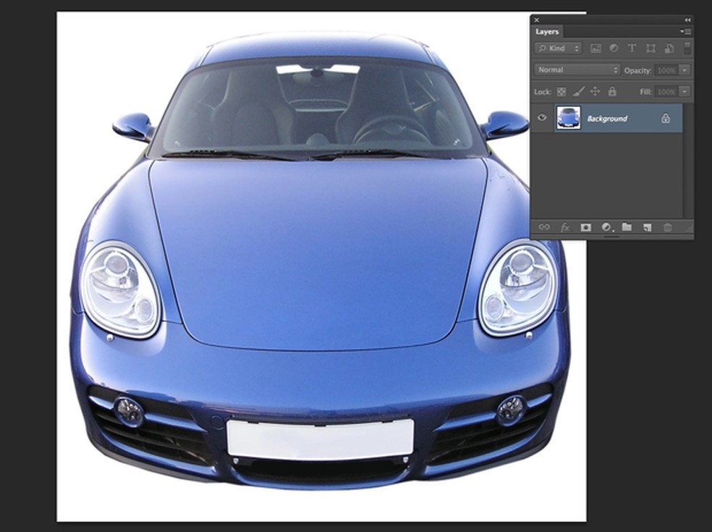The width and height of the screenshot is (712, 532).
Task: Open the Opacity dropdown arrow
Action: (682, 70)
